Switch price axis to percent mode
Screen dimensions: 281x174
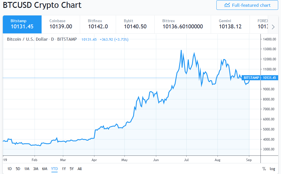(x=264, y=169)
